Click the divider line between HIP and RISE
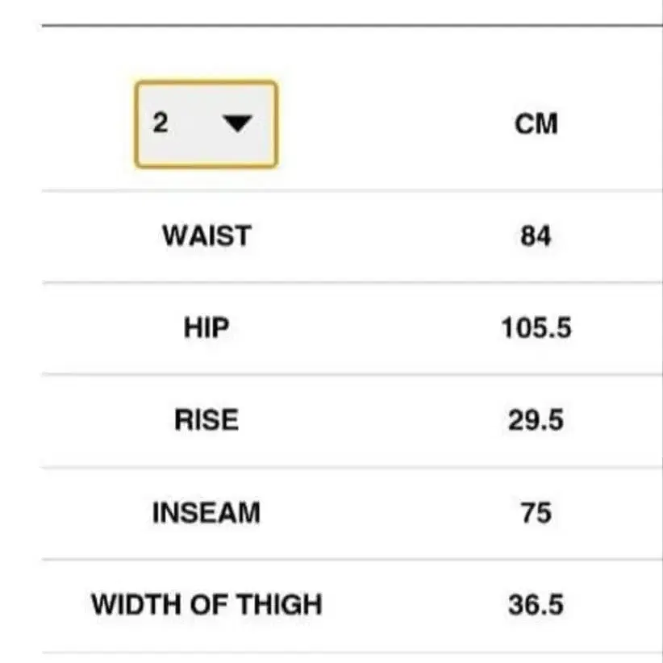 click(x=352, y=374)
